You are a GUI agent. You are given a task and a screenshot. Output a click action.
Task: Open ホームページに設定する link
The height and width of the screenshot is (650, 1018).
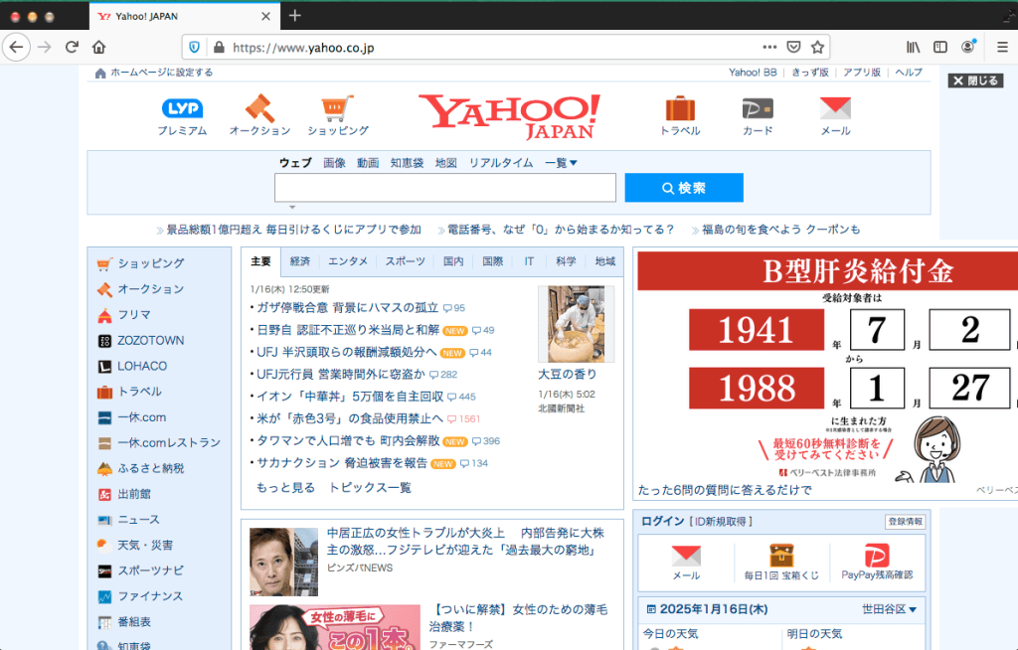162,73
